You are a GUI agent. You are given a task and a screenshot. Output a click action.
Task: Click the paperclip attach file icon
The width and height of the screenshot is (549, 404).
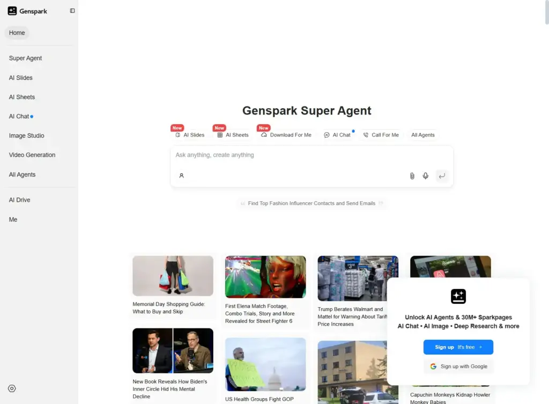[412, 176]
